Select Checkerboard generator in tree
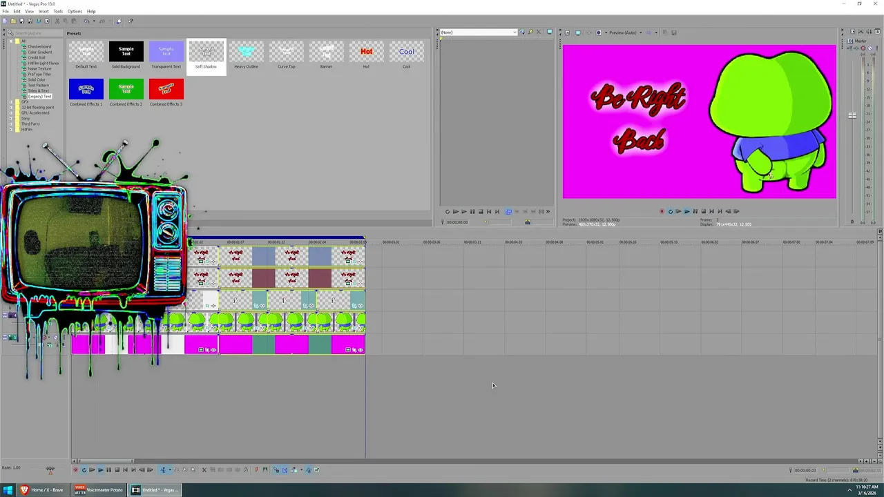884x497 pixels. pyautogui.click(x=39, y=47)
